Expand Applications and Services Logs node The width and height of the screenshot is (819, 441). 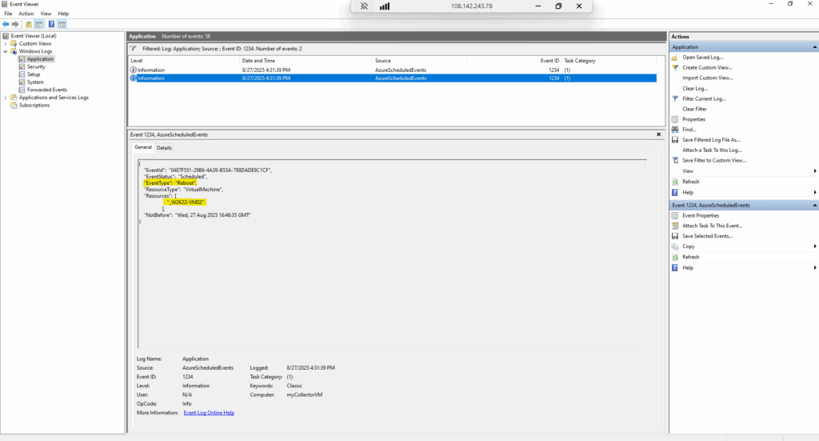pyautogui.click(x=6, y=98)
